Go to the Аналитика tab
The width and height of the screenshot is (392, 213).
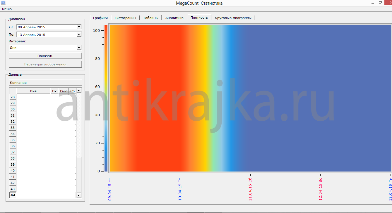click(174, 18)
